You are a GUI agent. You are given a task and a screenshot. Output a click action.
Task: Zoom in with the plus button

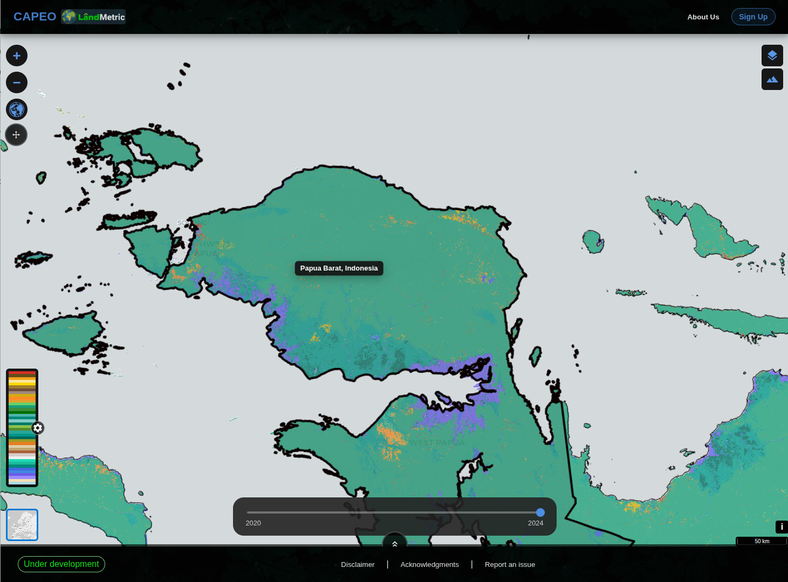click(x=17, y=56)
